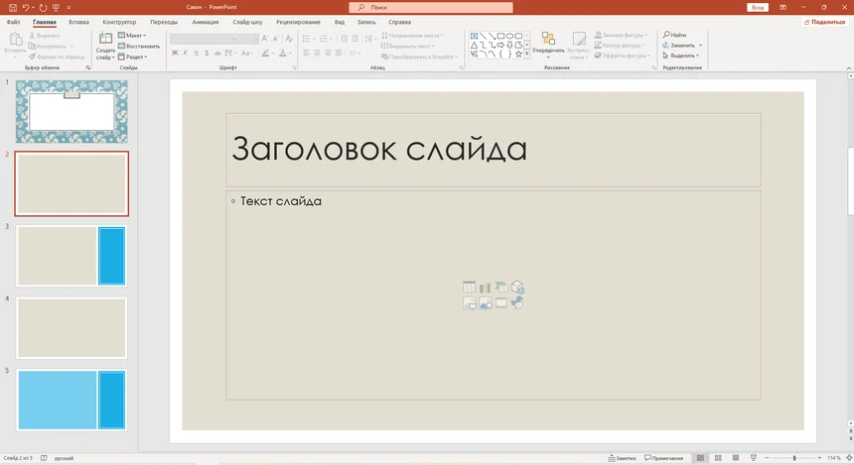Select the oval shape in the gallery
The height and width of the screenshot is (465, 854).
509,36
